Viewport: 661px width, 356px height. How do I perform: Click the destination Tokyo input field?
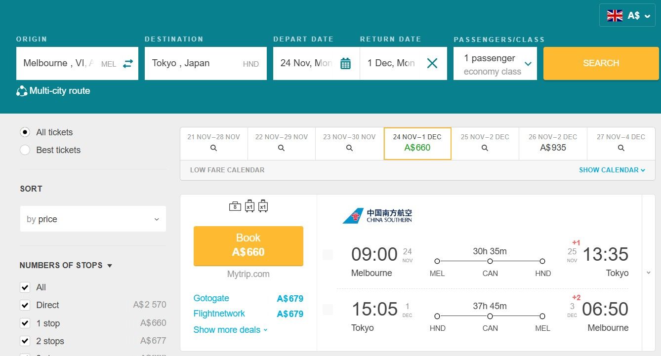206,63
